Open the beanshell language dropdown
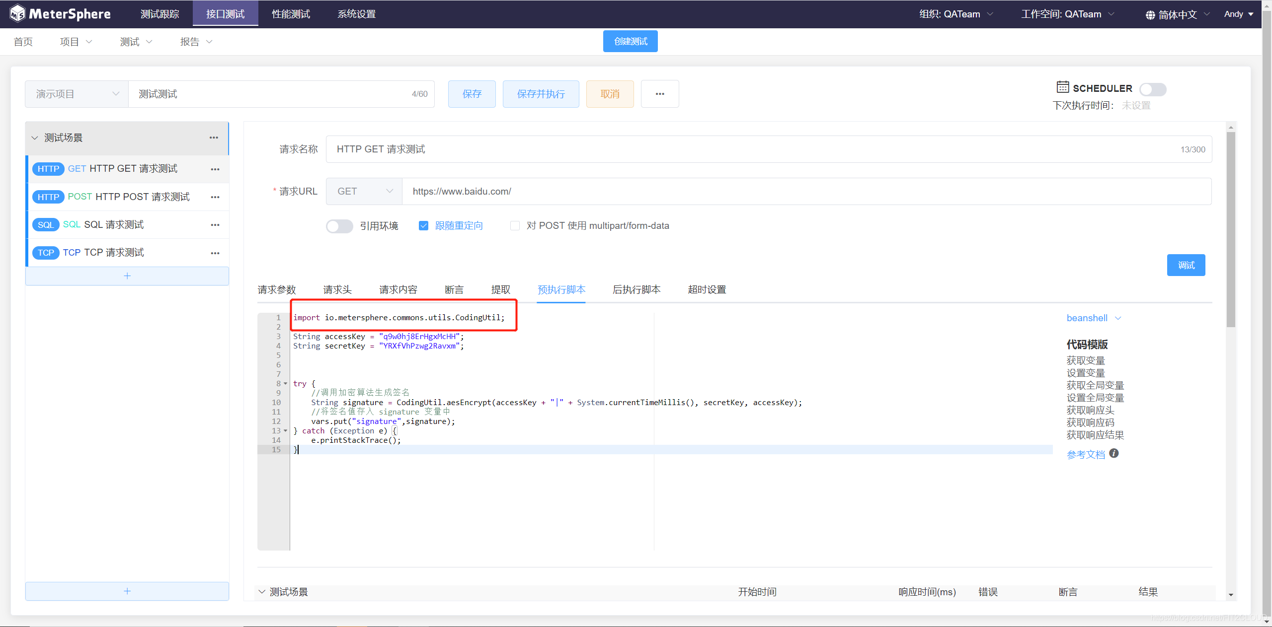The width and height of the screenshot is (1272, 627). [1093, 318]
